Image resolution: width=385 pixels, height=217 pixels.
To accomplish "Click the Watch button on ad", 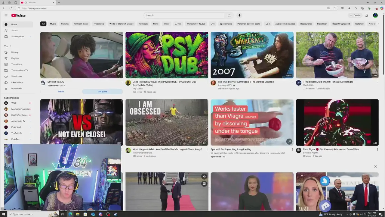I will pos(61,92).
